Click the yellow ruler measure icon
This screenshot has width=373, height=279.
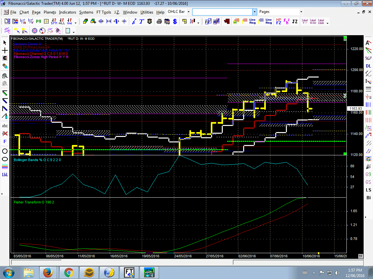point(184,21)
